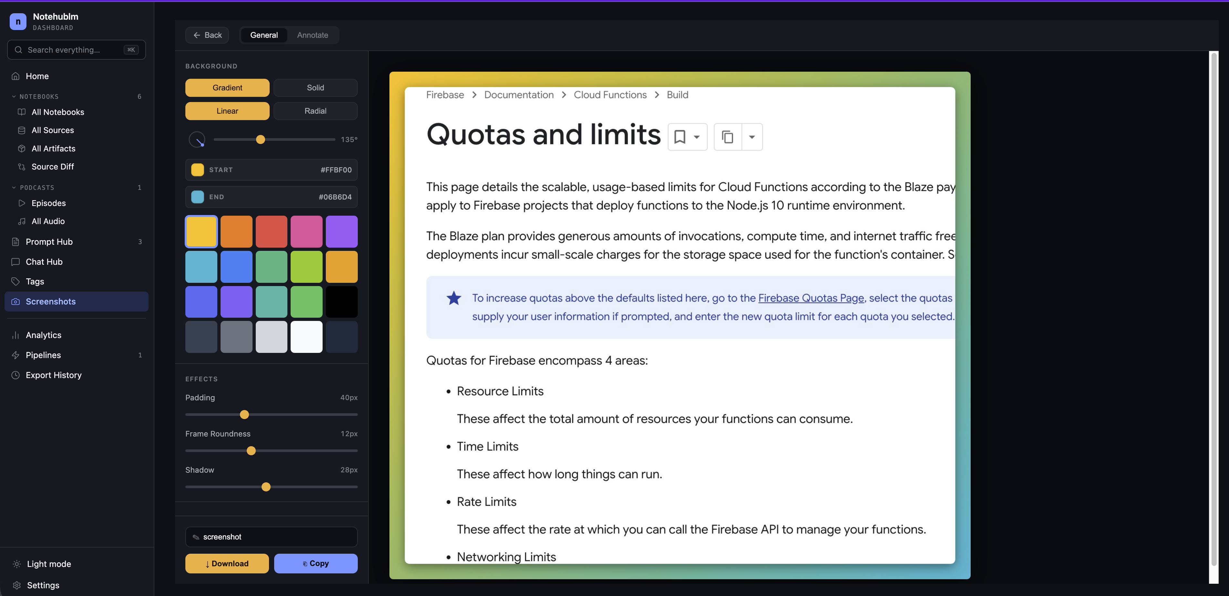Switch to the General tab
Viewport: 1229px width, 596px height.
264,35
